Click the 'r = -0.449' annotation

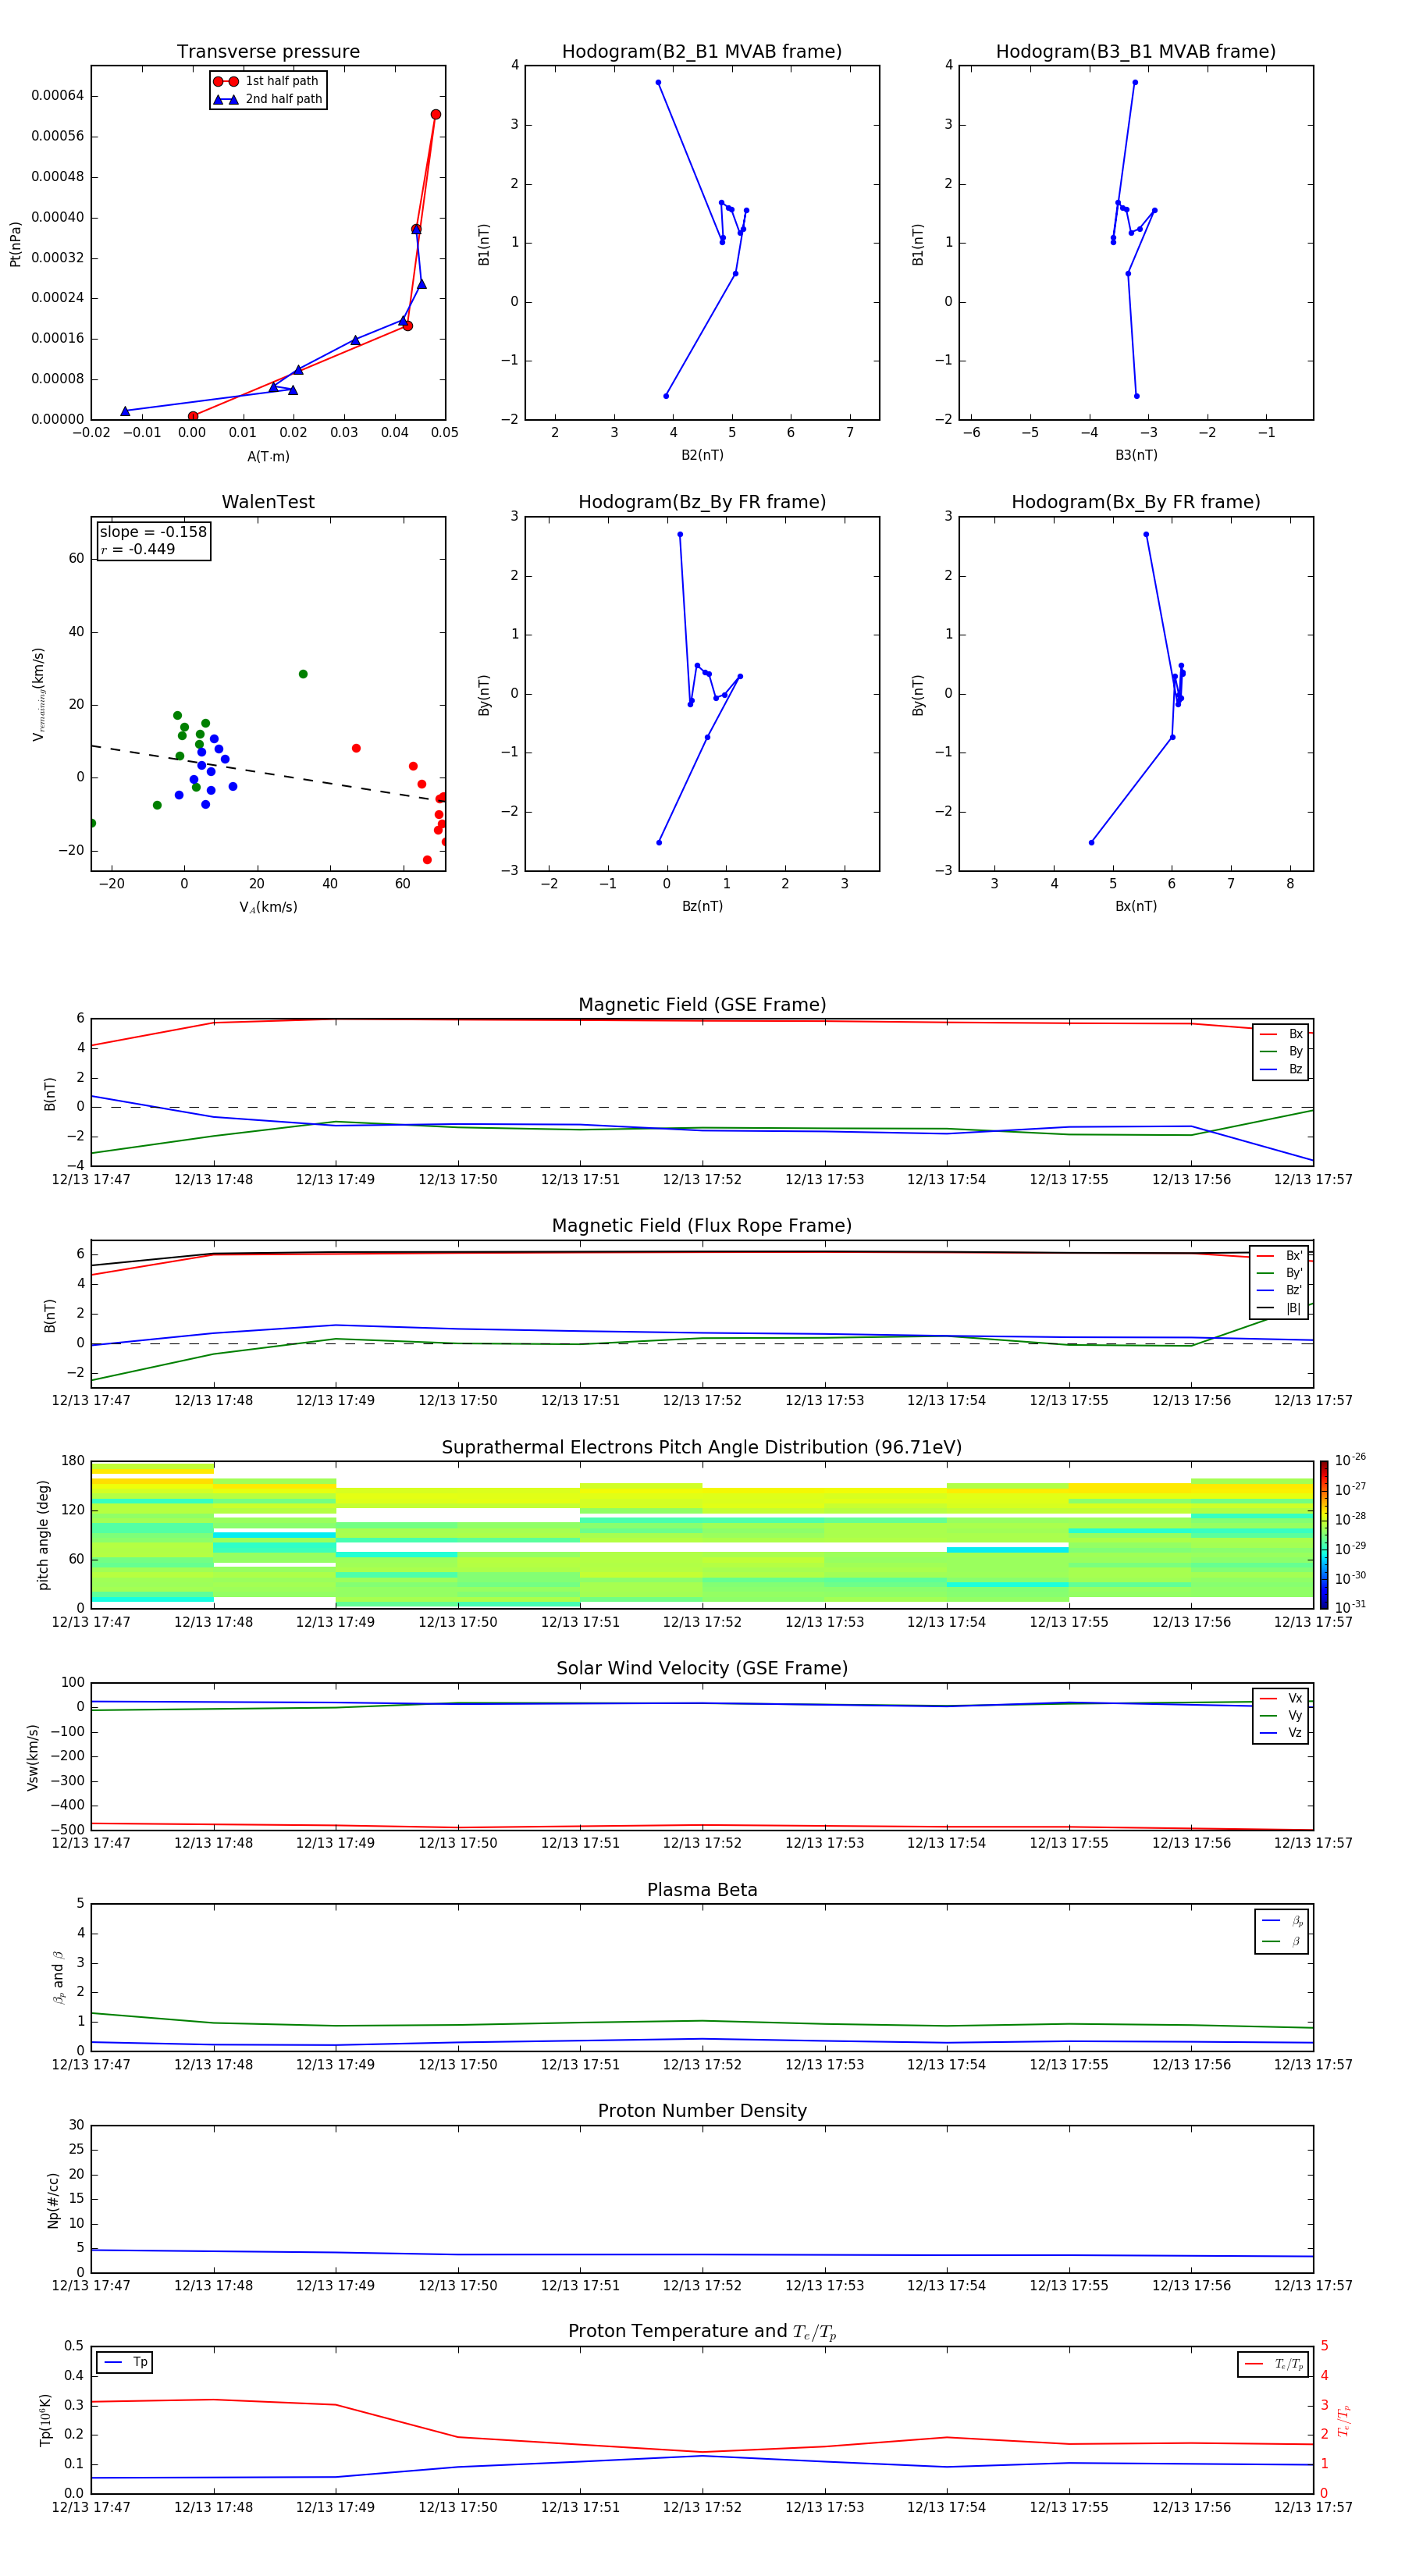pyautogui.click(x=138, y=549)
